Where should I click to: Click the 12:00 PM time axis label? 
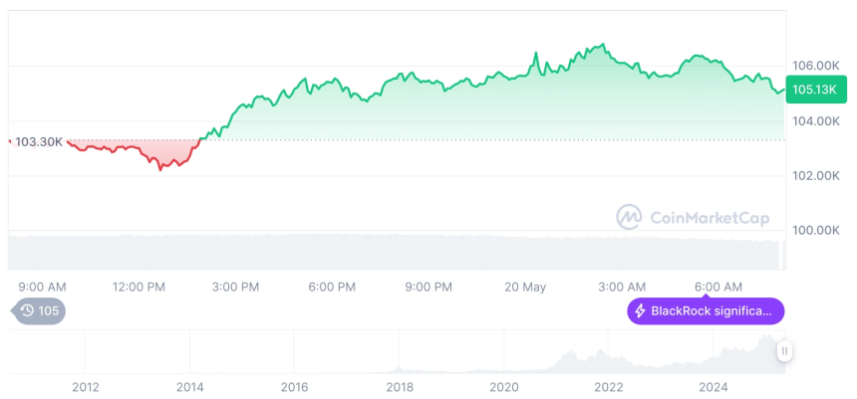(139, 287)
